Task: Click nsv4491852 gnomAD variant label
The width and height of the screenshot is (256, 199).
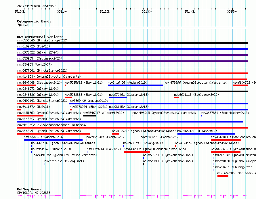Action: coord(65,155)
